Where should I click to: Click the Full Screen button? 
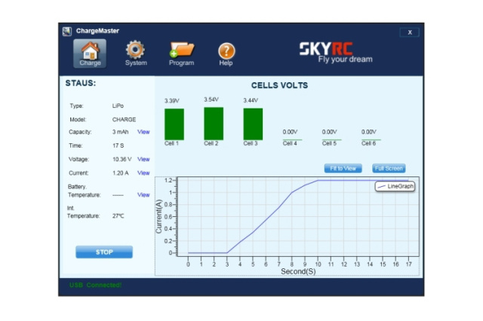pos(389,168)
